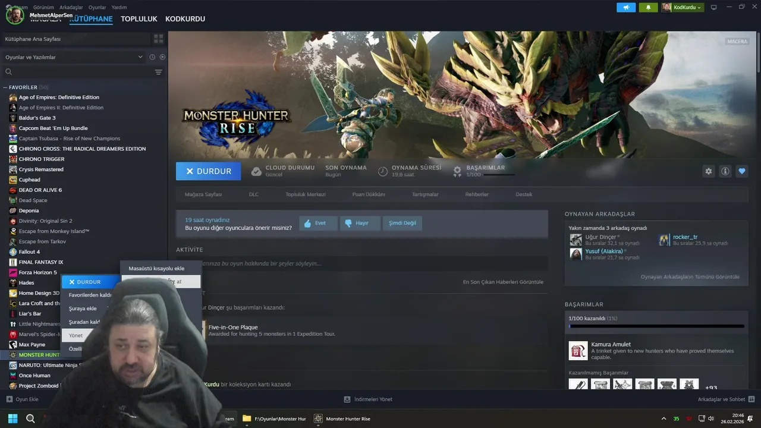Open the KODKURDU profile tab
Screen dimensions: 761x428
point(185,19)
